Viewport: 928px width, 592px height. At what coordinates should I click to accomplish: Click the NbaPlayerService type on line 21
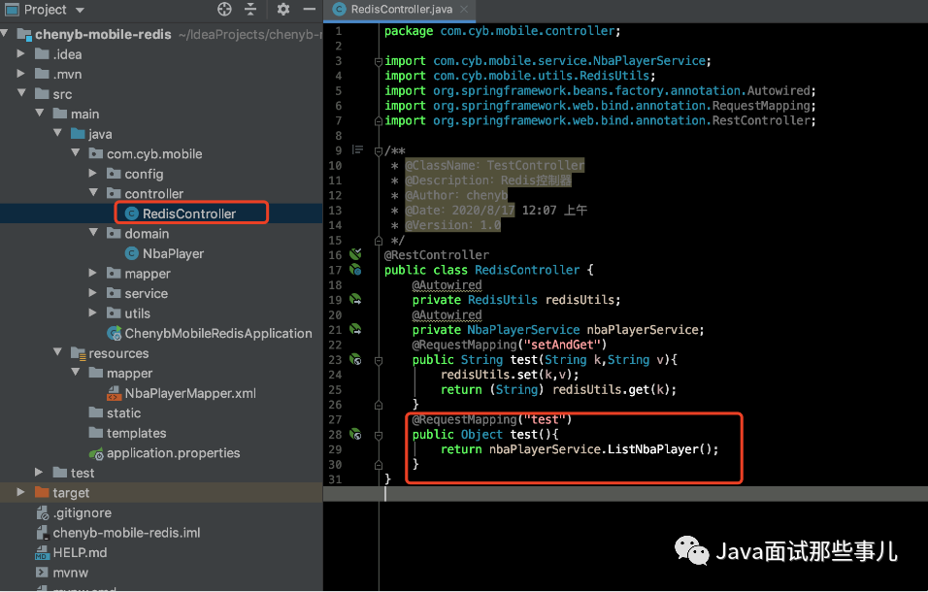[x=523, y=330]
